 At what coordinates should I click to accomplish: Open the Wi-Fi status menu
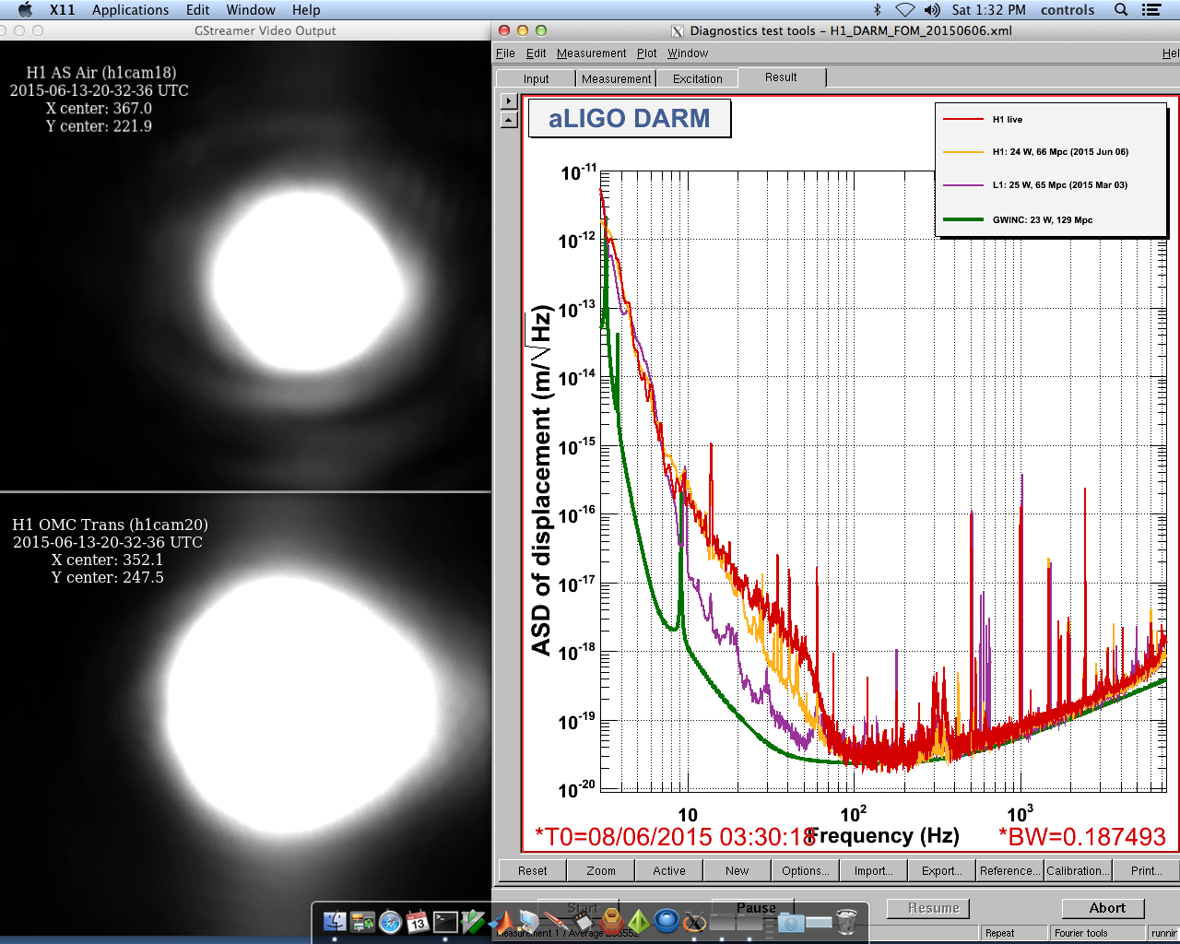click(x=905, y=10)
